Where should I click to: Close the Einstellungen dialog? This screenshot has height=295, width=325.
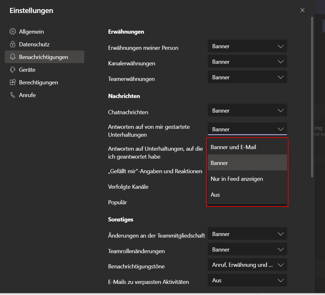point(302,10)
